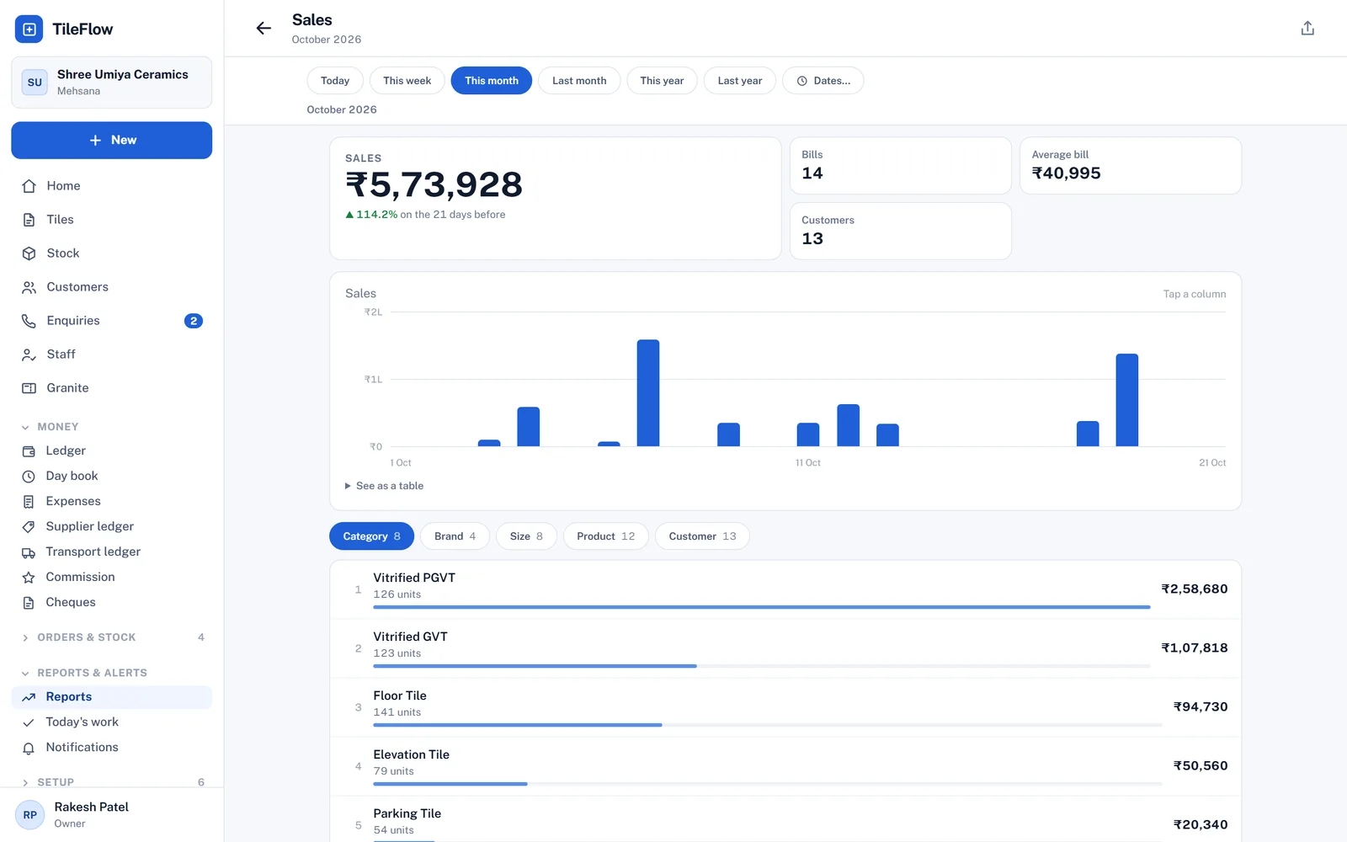Click the New button
The image size is (1347, 842).
(112, 141)
